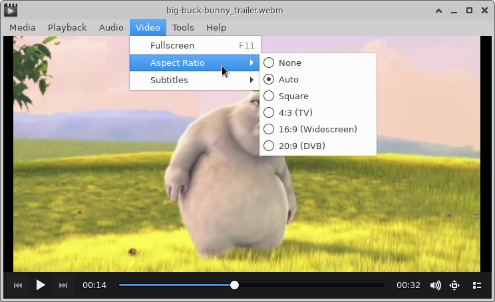495x302 pixels.
Task: Click the Aspect Ratio menu entry
Action: (195, 63)
